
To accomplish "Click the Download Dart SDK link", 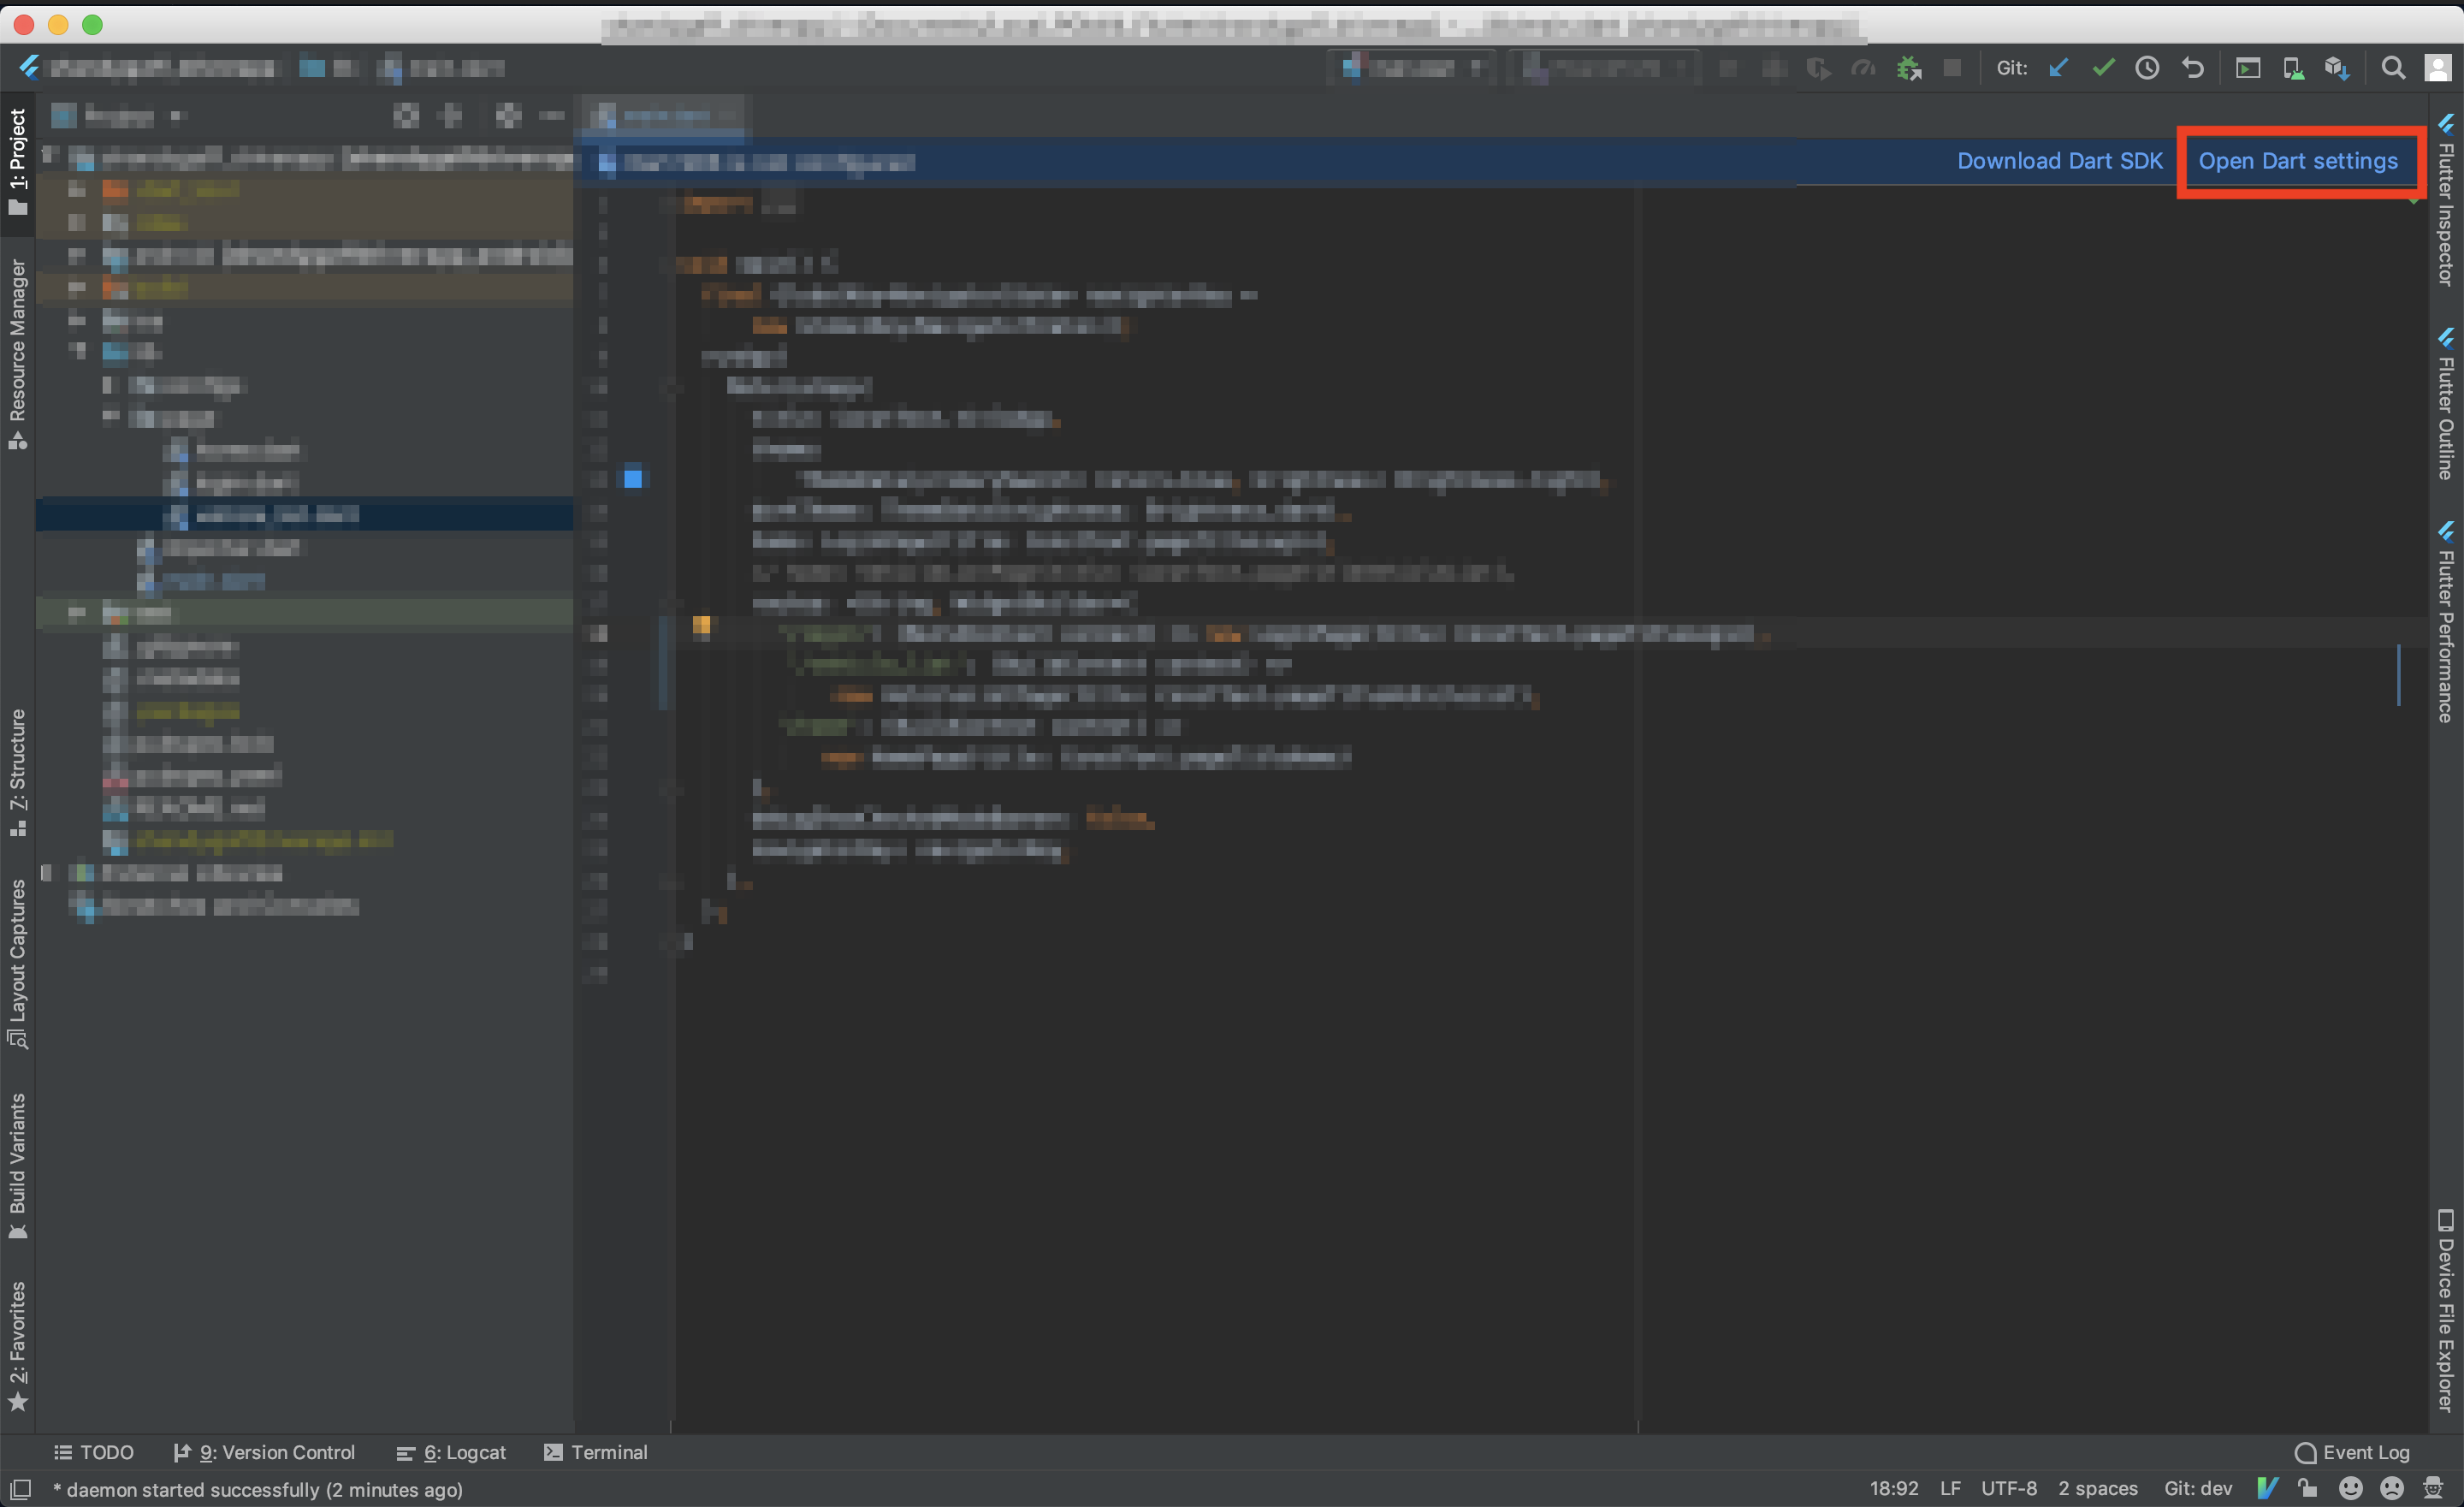I will [x=2059, y=160].
